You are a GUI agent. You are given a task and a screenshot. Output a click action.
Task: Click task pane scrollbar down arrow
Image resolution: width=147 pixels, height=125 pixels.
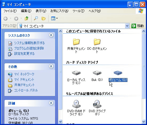pyautogui.click(x=61, y=122)
